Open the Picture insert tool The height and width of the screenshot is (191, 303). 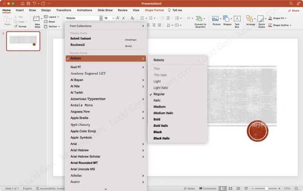coord(216,19)
